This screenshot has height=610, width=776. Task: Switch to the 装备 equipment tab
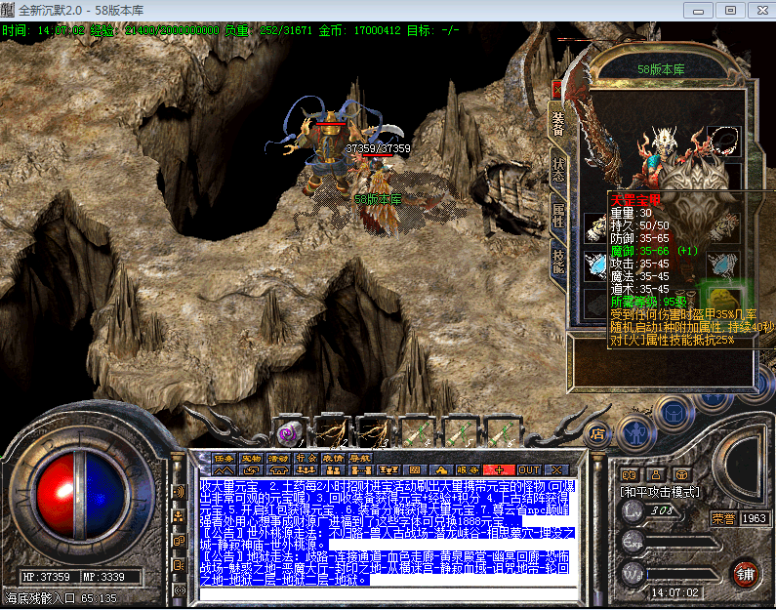click(558, 124)
